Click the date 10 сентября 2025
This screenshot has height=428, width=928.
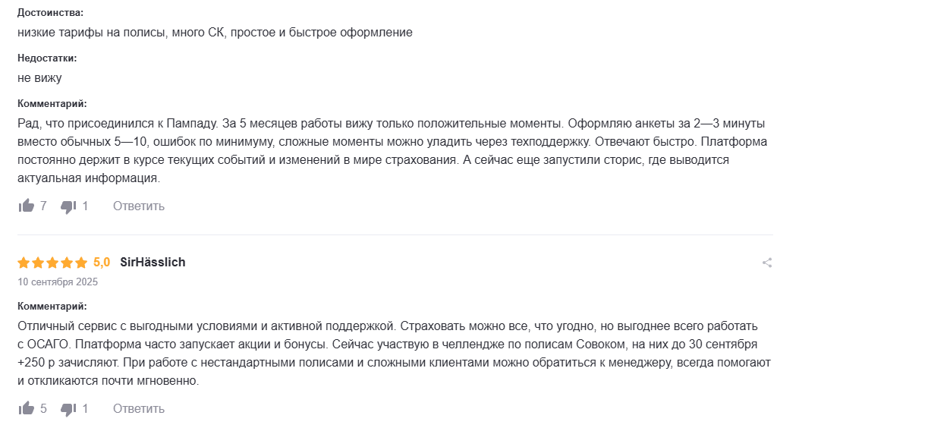58,282
